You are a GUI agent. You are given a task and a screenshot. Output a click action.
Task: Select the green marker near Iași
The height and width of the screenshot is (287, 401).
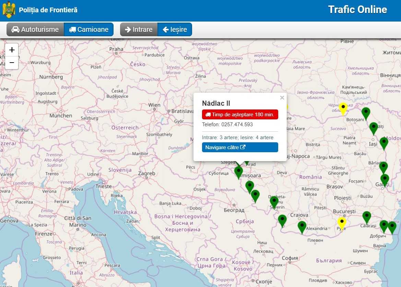[x=384, y=142]
